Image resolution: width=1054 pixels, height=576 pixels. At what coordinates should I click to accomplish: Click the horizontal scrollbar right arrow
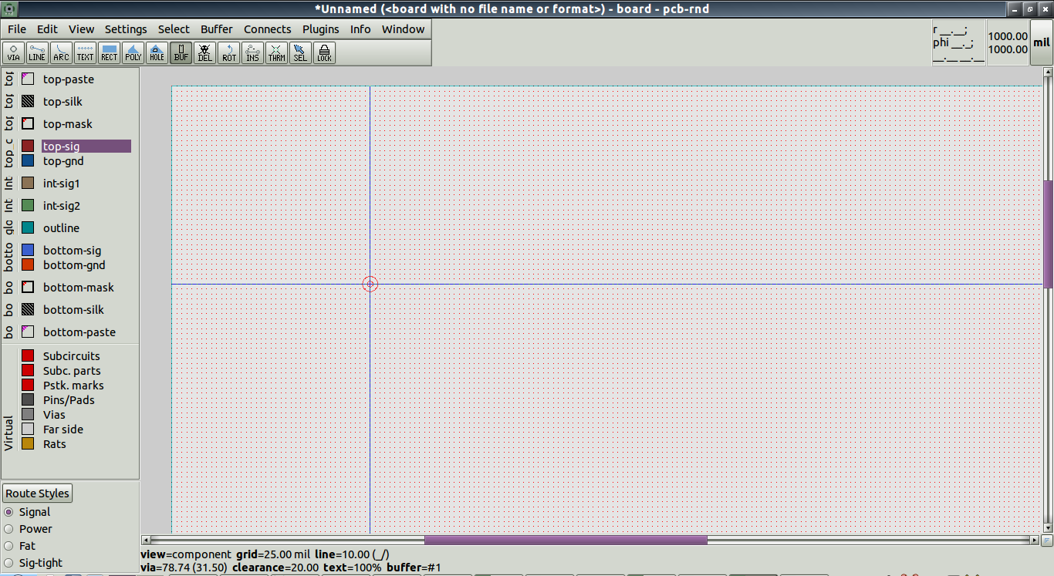click(x=1035, y=540)
